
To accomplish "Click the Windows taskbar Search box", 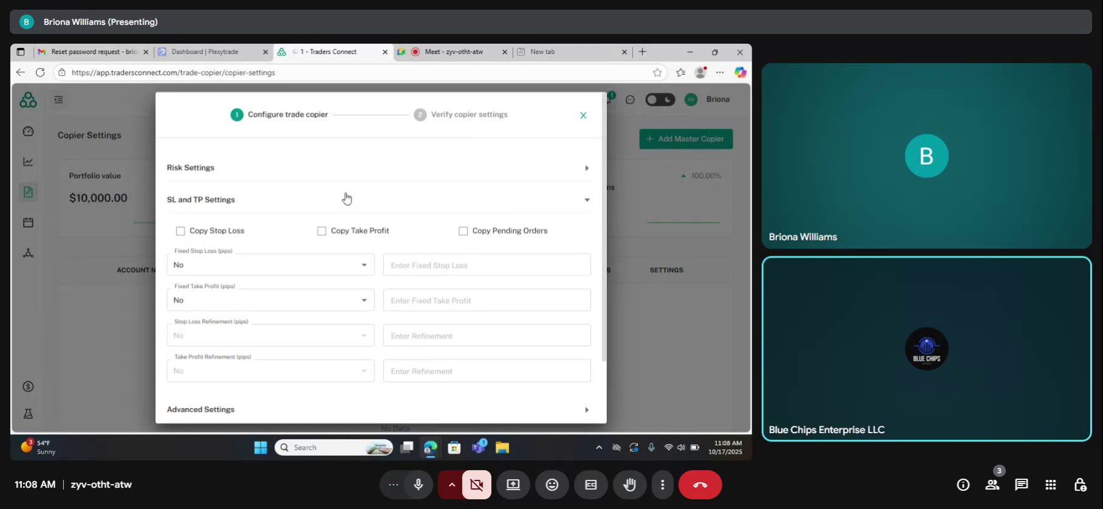I will pos(333,448).
